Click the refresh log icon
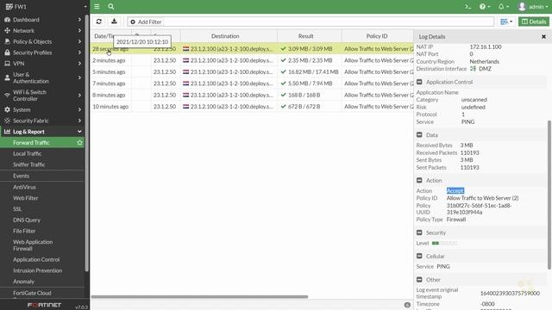 [x=99, y=22]
